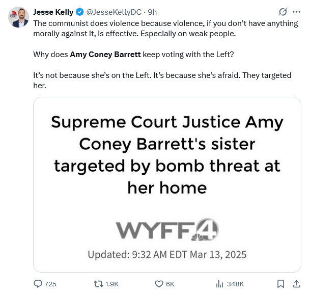This screenshot has width=310, height=295.
Task: Open the 1.9K reposts count
Action: [111, 284]
